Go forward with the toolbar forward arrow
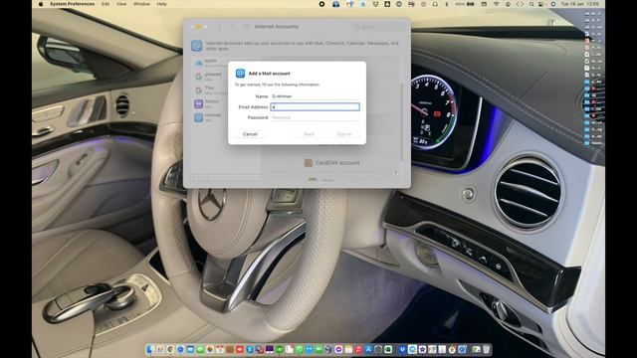The width and height of the screenshot is (637, 358). [x=233, y=27]
